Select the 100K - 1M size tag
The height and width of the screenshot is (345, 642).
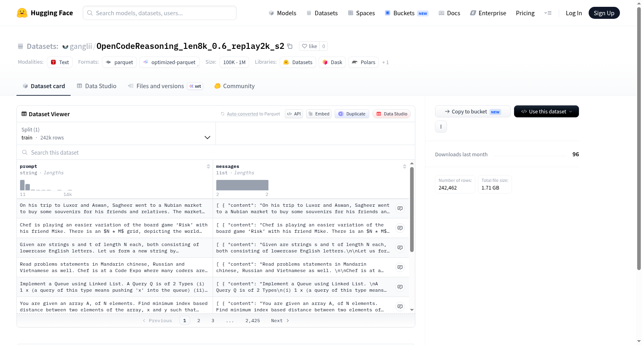click(234, 62)
